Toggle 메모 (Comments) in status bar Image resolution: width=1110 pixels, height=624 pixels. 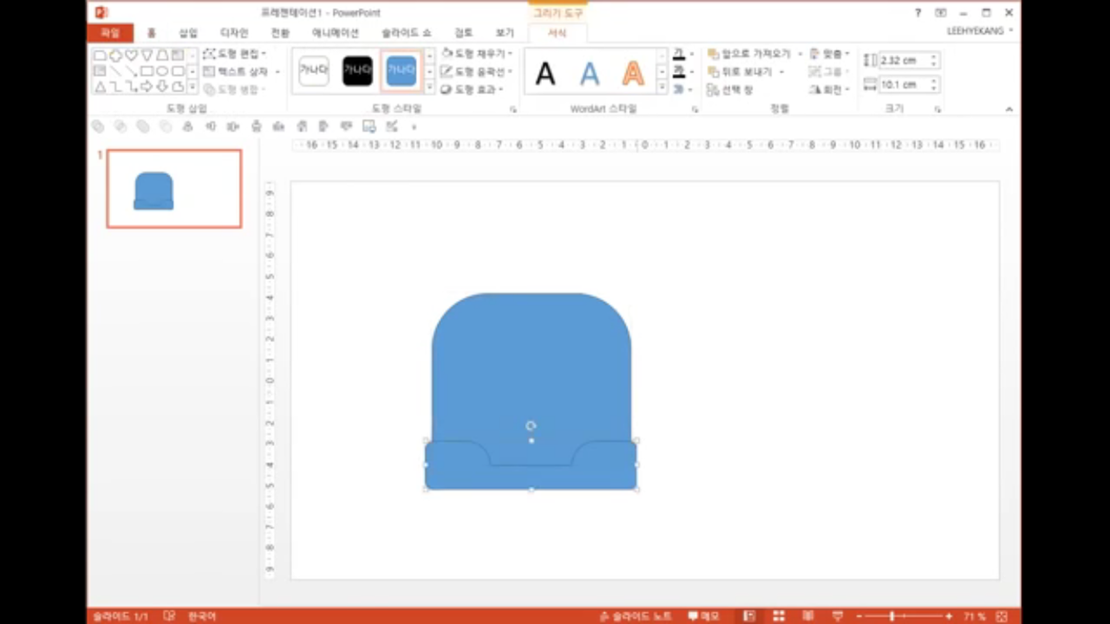(x=704, y=616)
